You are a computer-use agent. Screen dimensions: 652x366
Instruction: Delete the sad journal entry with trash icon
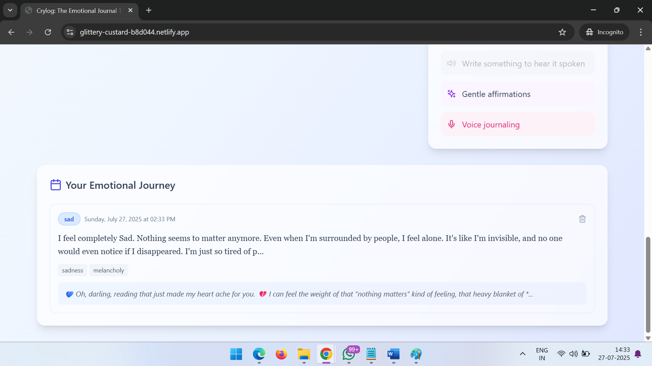(x=582, y=219)
